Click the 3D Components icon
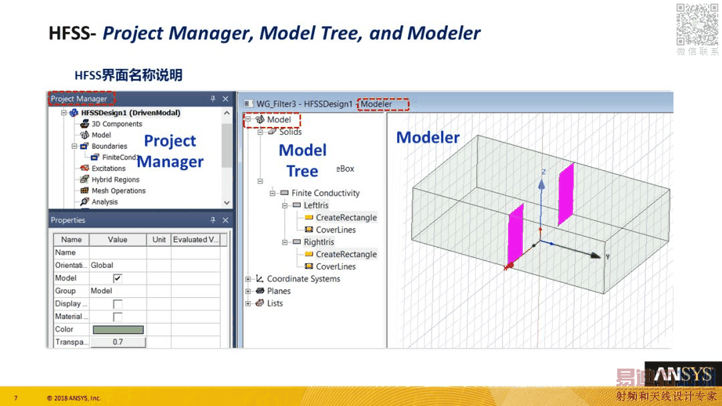Image resolution: width=722 pixels, height=406 pixels. [x=85, y=124]
